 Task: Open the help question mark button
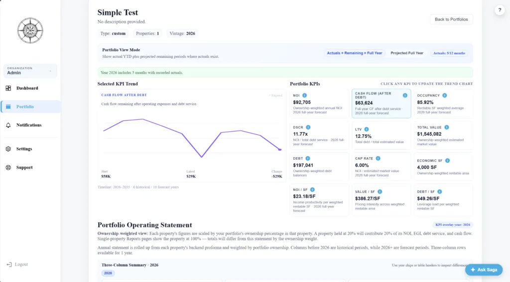pyautogui.click(x=500, y=10)
